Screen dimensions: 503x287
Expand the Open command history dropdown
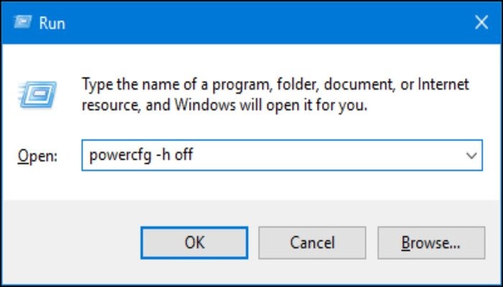[x=471, y=156]
